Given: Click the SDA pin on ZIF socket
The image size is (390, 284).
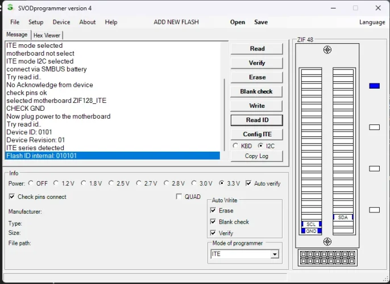Looking at the screenshot, I should (343, 218).
